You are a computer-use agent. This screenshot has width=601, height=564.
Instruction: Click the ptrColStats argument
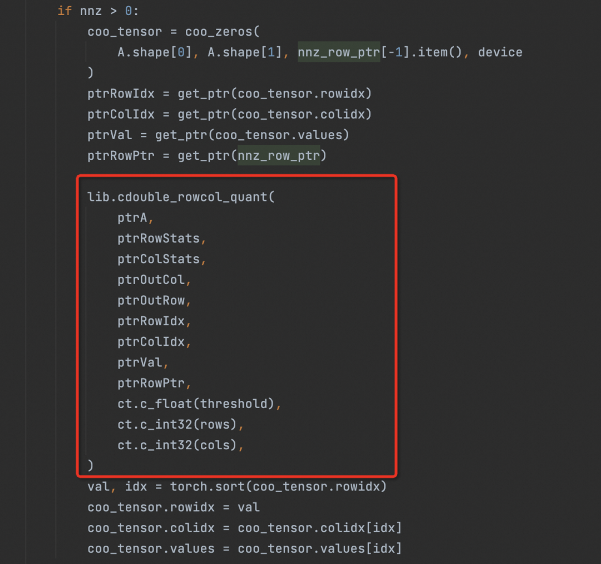[158, 259]
